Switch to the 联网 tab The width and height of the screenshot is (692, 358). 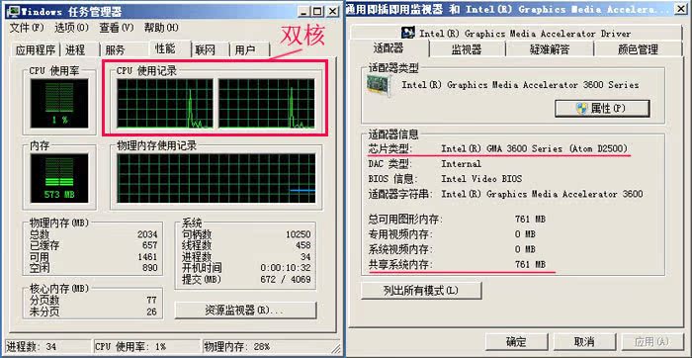coord(206,49)
